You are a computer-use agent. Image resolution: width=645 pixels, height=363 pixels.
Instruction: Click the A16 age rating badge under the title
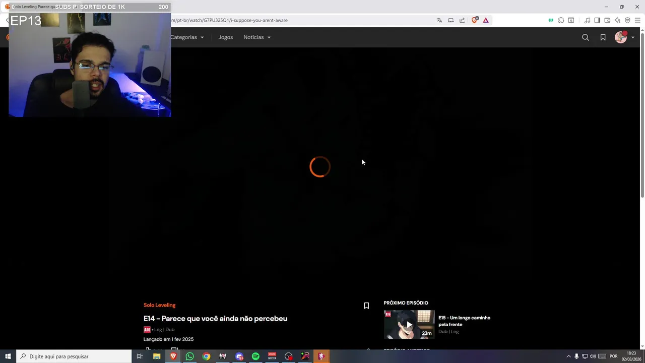coord(147,330)
